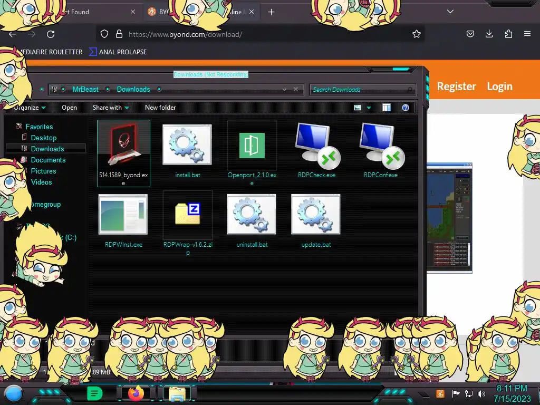Open the Pocket save icon
The height and width of the screenshot is (405, 540).
tap(470, 34)
